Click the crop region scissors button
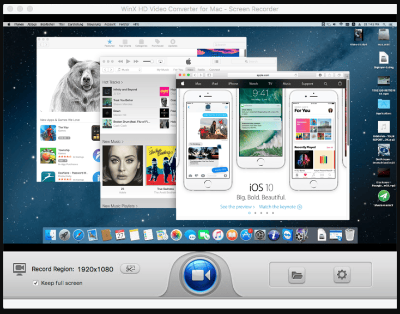The image size is (400, 314). click(130, 269)
